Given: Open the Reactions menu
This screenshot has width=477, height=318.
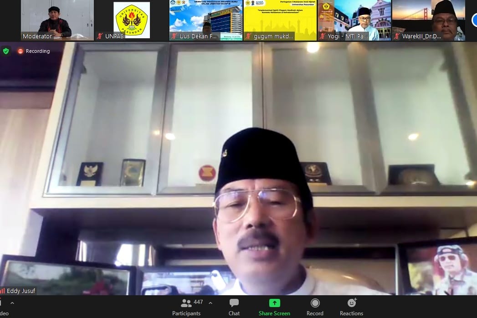Looking at the screenshot, I should tap(351, 308).
